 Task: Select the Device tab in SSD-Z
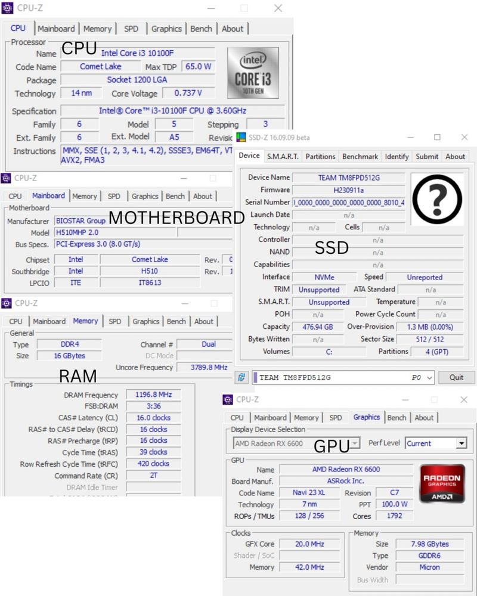point(249,156)
